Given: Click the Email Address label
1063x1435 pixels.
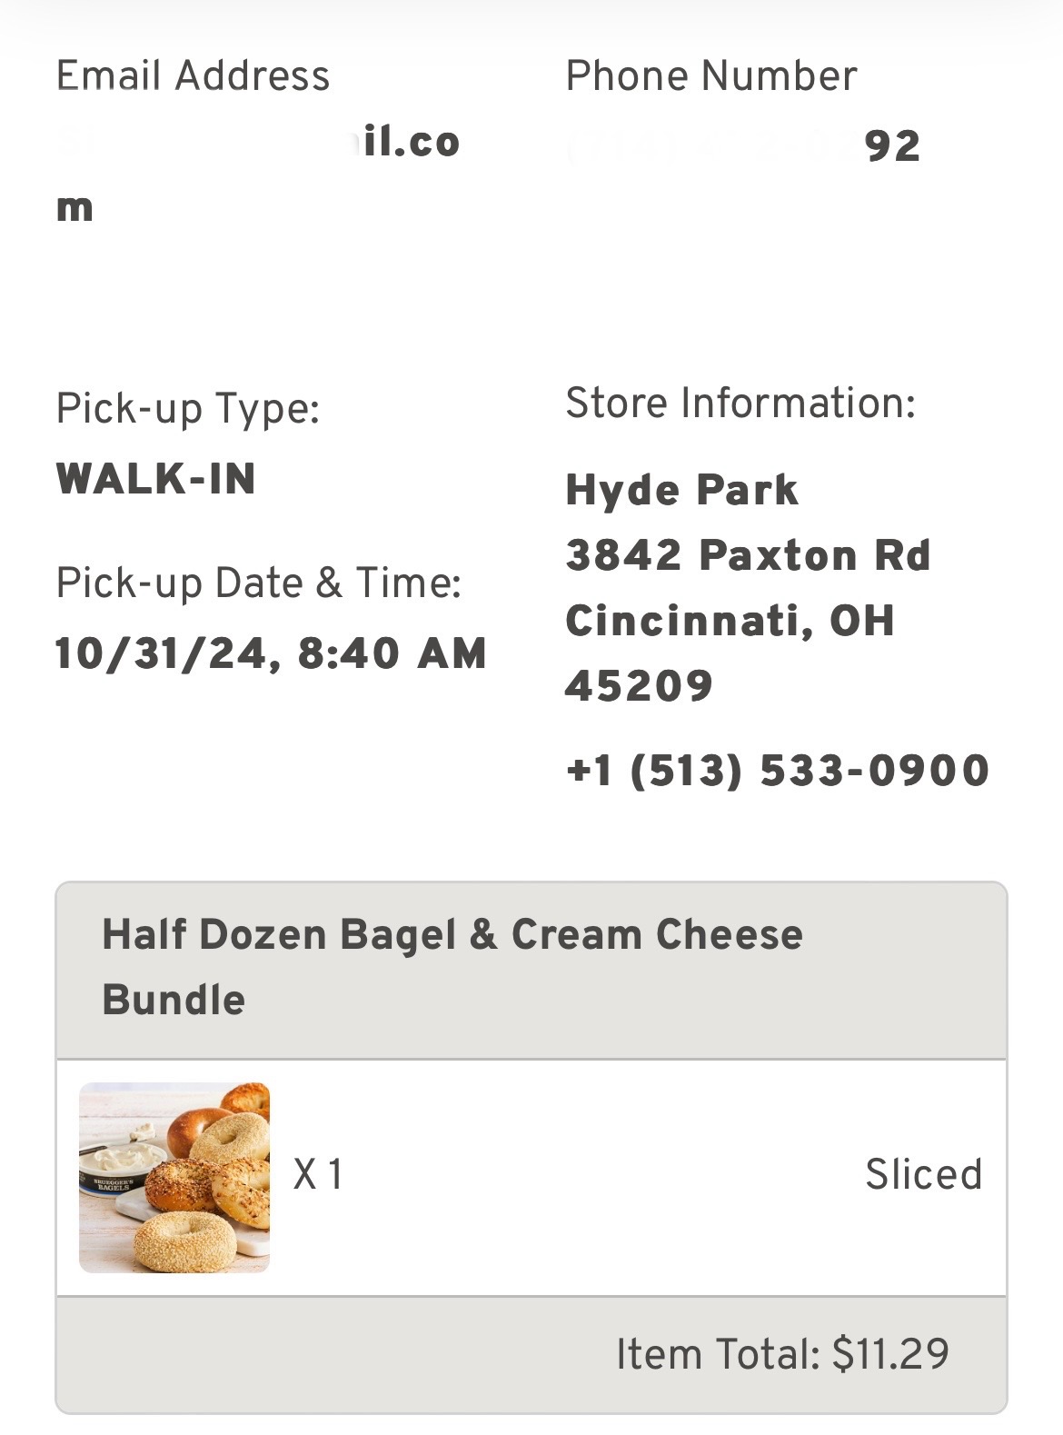Looking at the screenshot, I should click(193, 75).
